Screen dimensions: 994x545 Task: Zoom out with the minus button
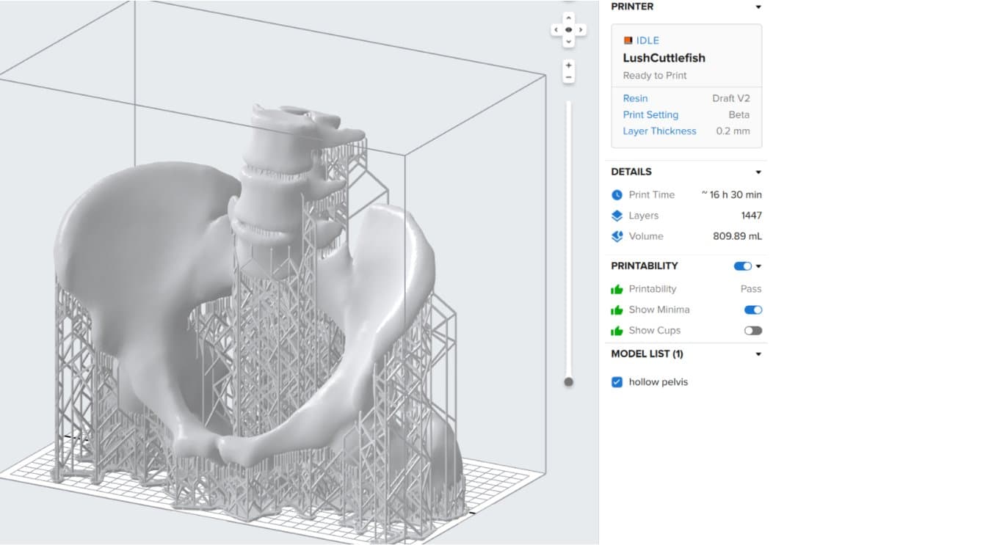(x=568, y=77)
